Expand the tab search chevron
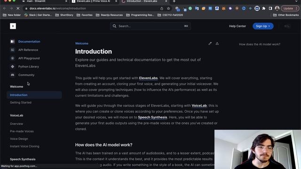The width and height of the screenshot is (301, 169). (296, 1)
